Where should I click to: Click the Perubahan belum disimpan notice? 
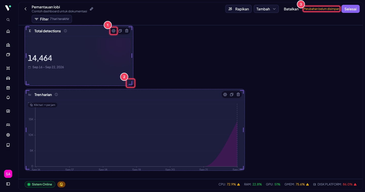coord(321,9)
